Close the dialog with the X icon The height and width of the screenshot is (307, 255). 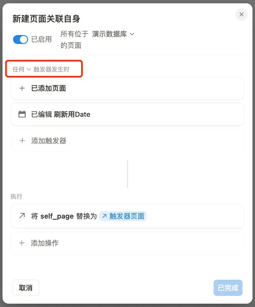click(241, 14)
